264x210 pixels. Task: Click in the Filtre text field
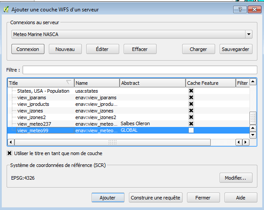[x=139, y=70]
